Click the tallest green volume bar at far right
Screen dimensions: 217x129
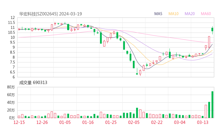pos(212,105)
